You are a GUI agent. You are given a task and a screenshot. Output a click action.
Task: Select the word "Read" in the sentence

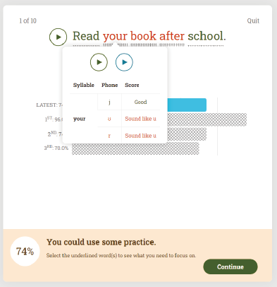pyautogui.click(x=86, y=36)
